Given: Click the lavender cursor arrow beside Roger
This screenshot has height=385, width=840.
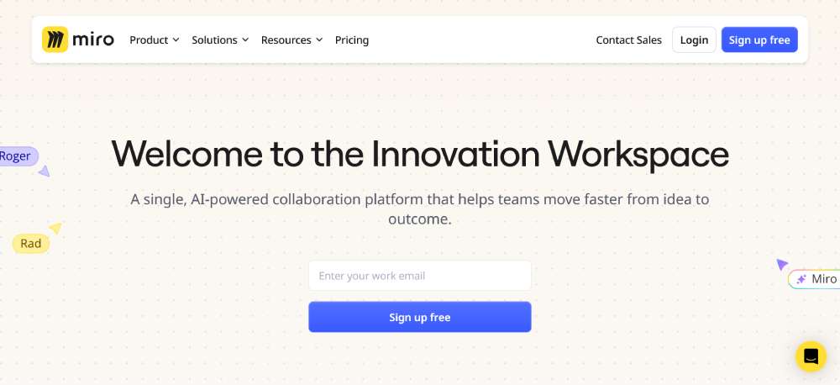Looking at the screenshot, I should 45,171.
